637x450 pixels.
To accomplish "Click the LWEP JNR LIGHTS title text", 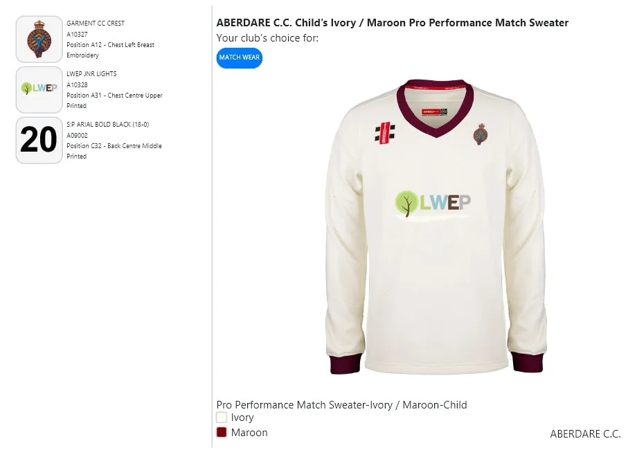I will pyautogui.click(x=91, y=74).
